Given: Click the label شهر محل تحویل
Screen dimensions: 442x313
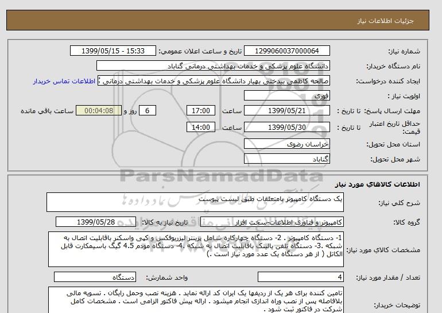Looking at the screenshot, I should click(395, 159).
